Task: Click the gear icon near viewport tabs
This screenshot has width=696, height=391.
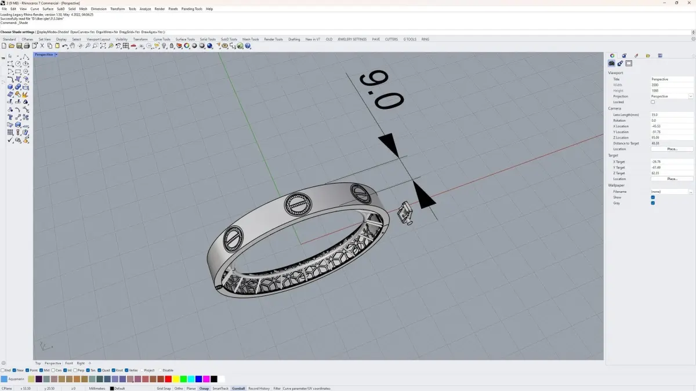Action: pos(3,363)
